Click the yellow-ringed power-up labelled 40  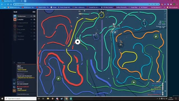101,15
